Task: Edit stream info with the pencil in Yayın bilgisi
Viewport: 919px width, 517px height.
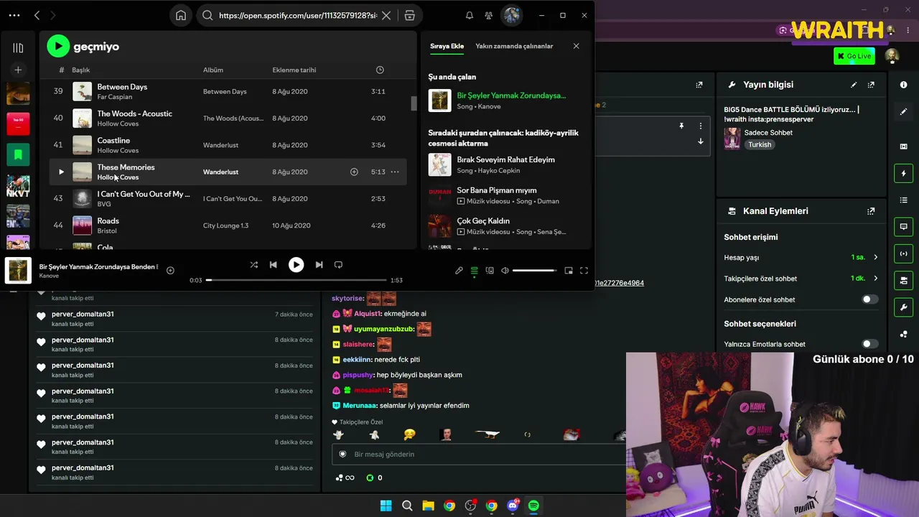Action: (854, 85)
